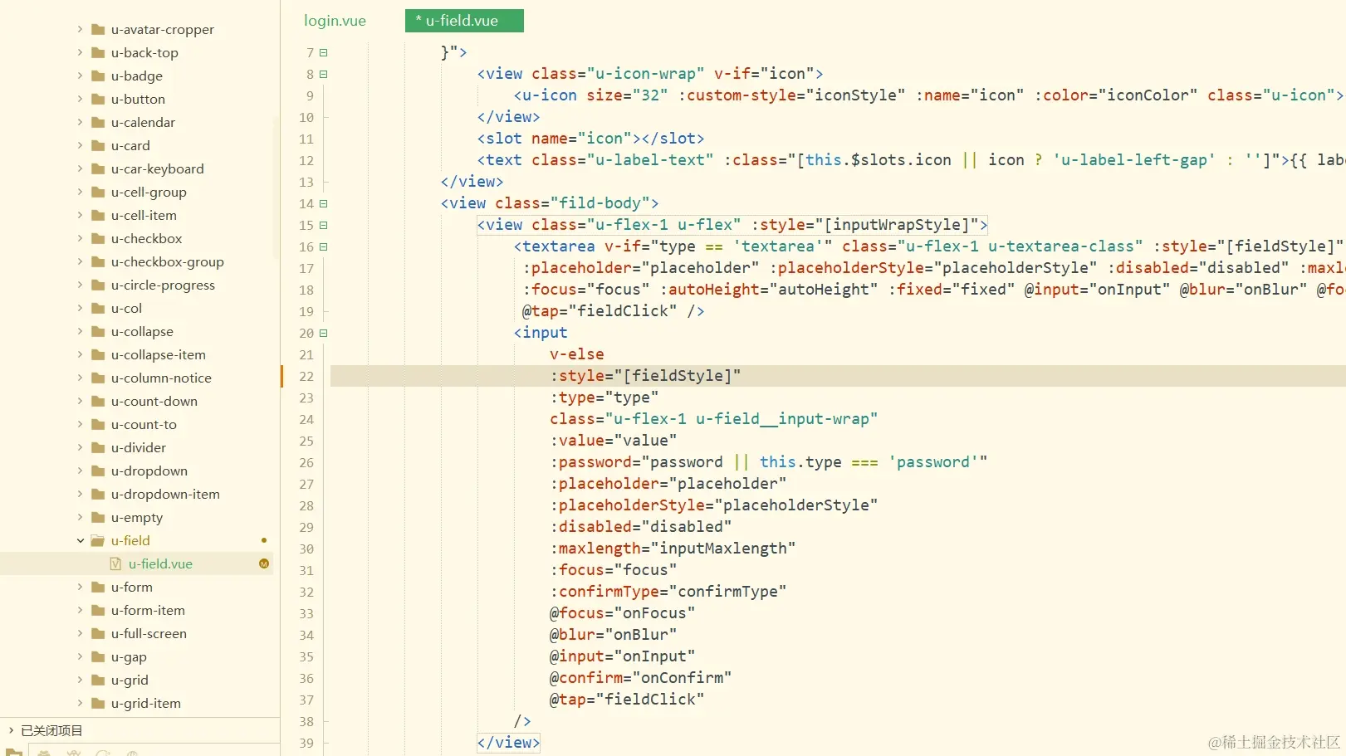The image size is (1346, 756).
Task: Expand the u-button folder chevron
Action: pyautogui.click(x=81, y=100)
